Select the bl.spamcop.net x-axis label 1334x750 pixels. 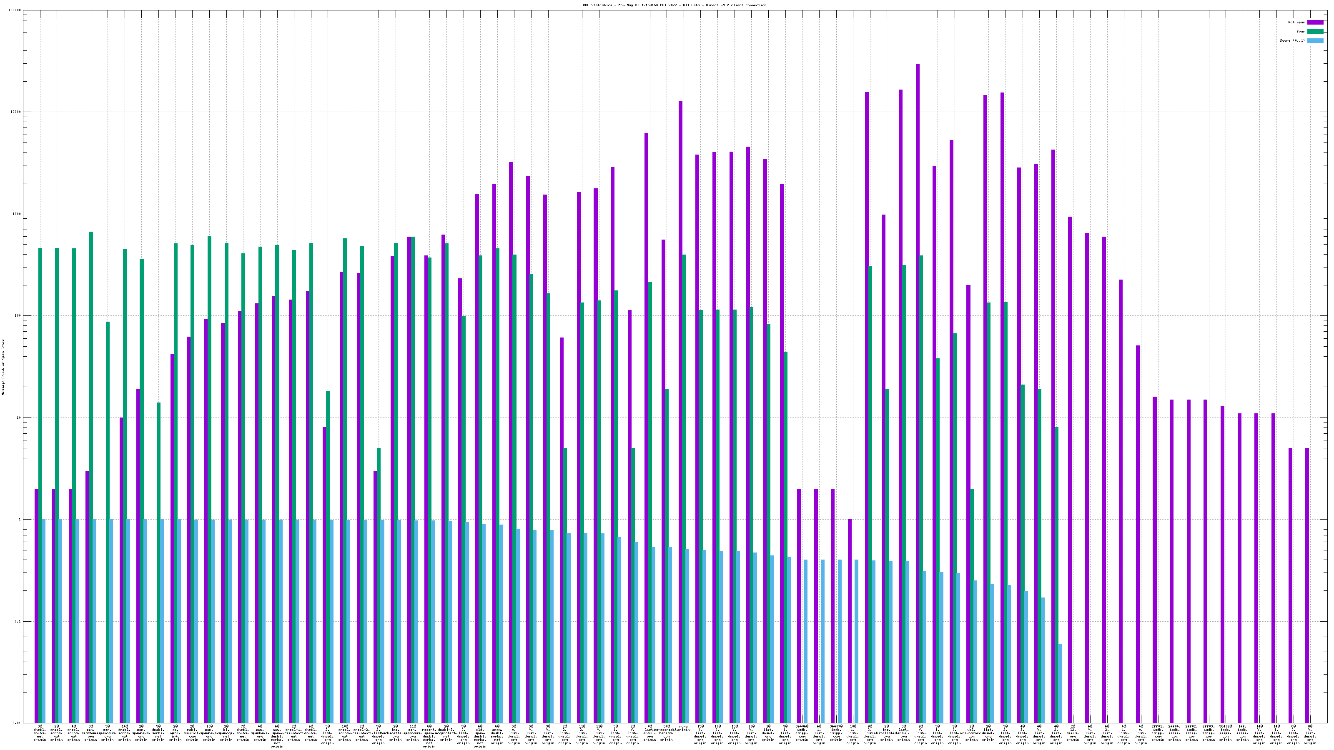[226, 733]
